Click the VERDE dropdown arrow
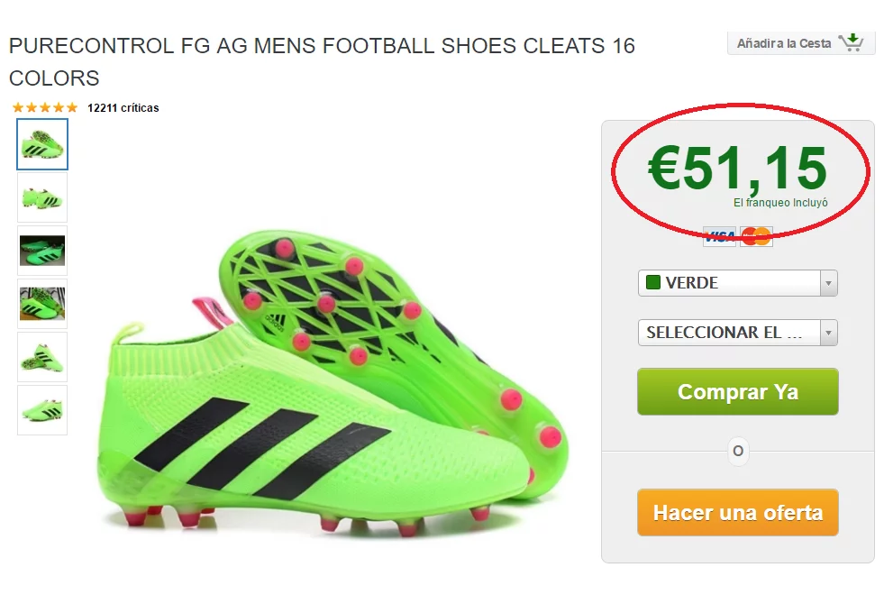The image size is (884, 613). click(x=828, y=283)
